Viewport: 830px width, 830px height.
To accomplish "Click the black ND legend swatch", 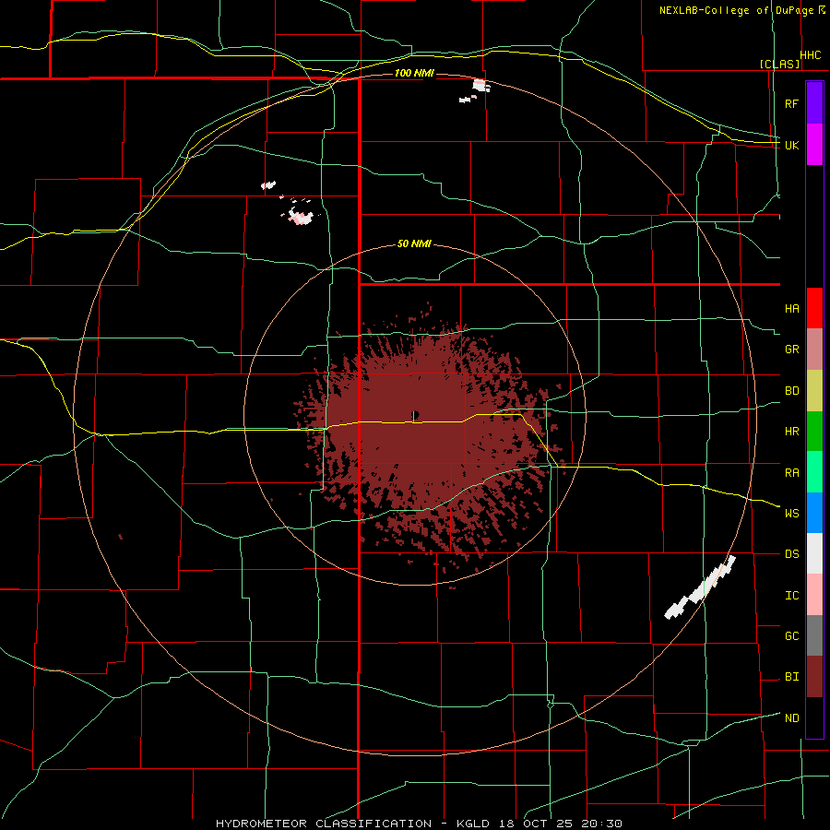I will coord(814,717).
